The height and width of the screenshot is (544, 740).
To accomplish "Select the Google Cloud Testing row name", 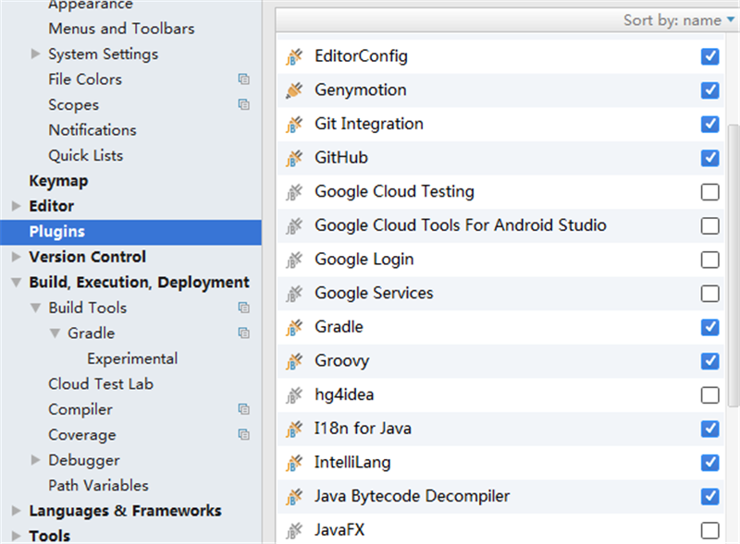I will 395,192.
